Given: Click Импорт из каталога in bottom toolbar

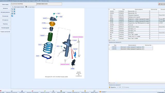Looking at the screenshot, I should pyautogui.click(x=12, y=92).
